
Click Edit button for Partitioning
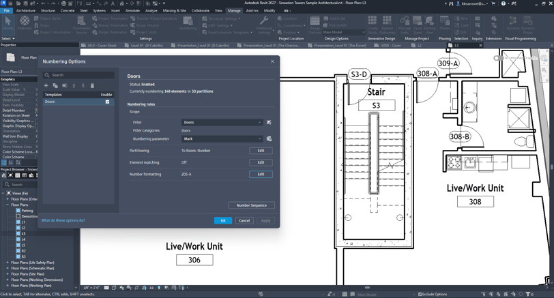click(x=261, y=151)
